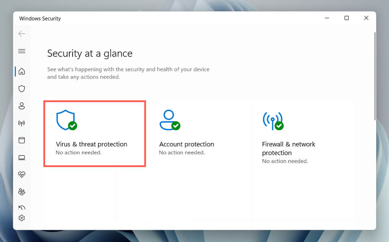Maximize the Windows Security window
This screenshot has height=242, width=389.
[x=346, y=18]
